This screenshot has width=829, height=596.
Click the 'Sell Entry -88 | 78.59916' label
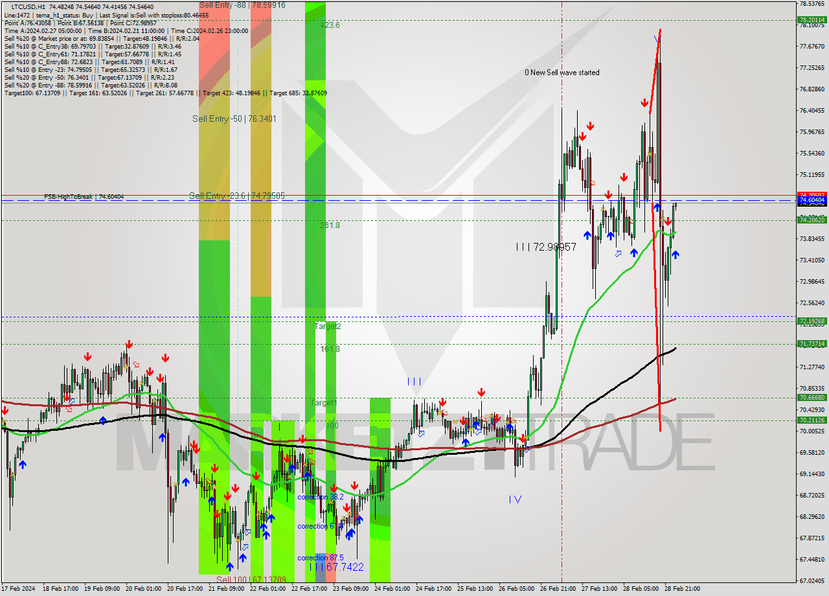coord(242,5)
